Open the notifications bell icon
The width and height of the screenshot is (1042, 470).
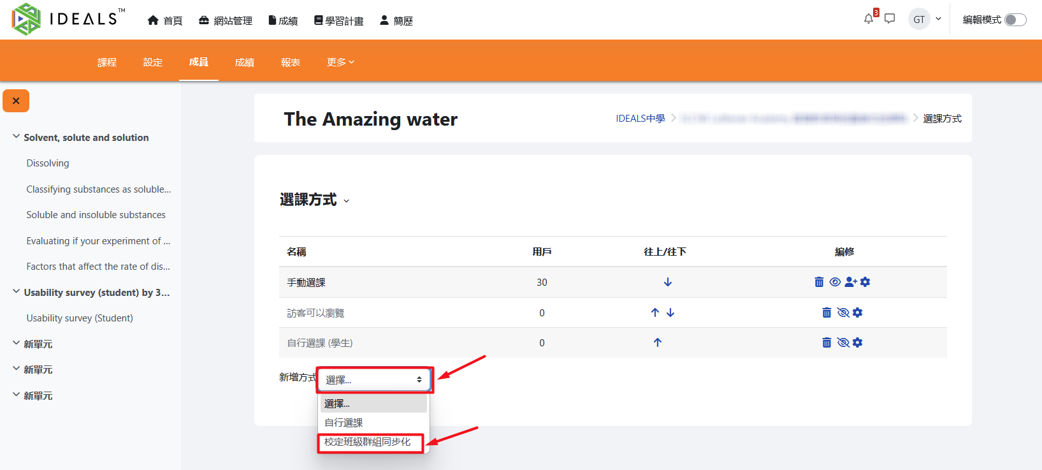point(868,19)
